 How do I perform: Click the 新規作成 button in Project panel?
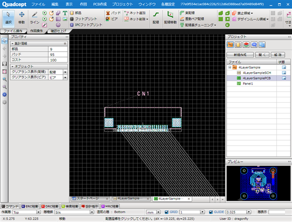242,55
